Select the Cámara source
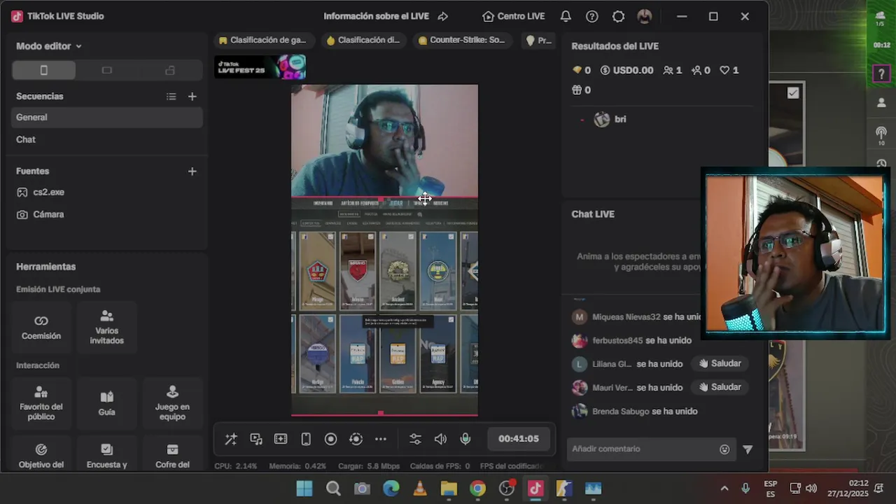The image size is (896, 504). click(107, 214)
